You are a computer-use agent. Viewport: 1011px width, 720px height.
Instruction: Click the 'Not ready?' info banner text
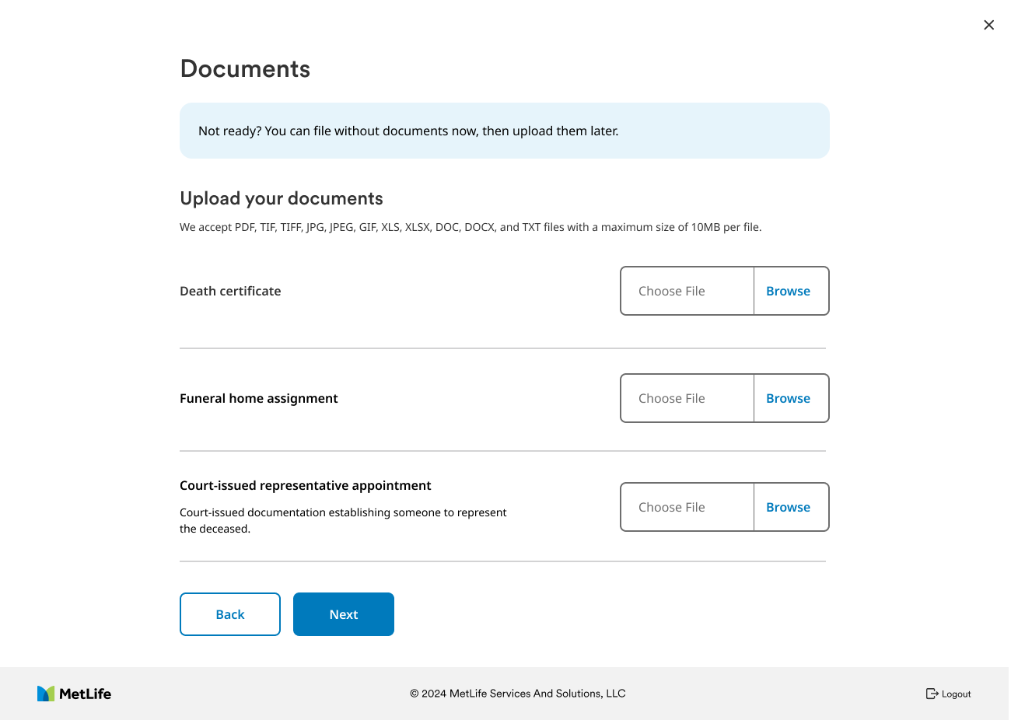click(408, 131)
